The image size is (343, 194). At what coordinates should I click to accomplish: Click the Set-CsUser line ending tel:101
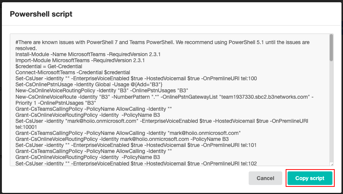click(136, 145)
